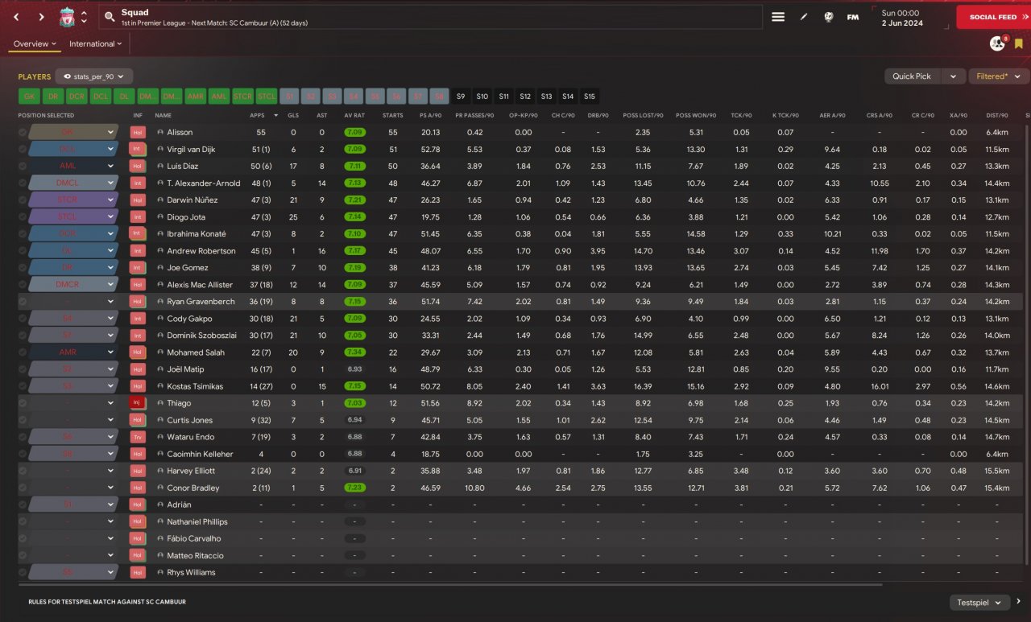The image size is (1031, 622).
Task: Click the club switcher up/down arrows
Action: (x=84, y=17)
